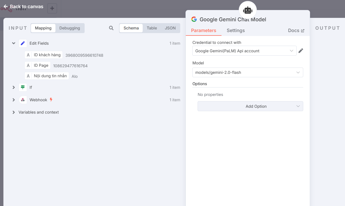Screen dimensions: 345x206
Task: Click the string type icon for ID Page
Action: click(x=28, y=65)
